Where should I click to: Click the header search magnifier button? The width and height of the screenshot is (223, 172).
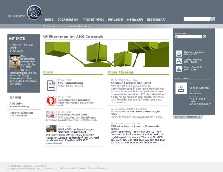click(x=212, y=19)
